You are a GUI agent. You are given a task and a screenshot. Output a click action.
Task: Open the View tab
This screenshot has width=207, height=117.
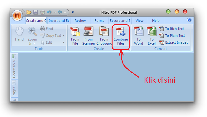coord(140,21)
